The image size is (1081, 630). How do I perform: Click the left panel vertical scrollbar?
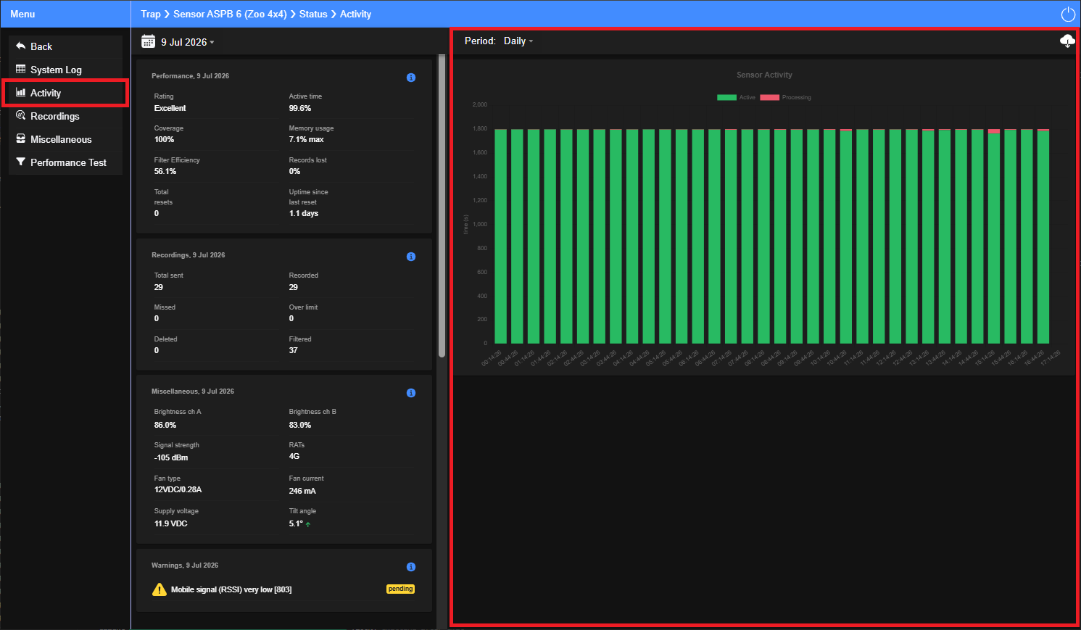coord(442,205)
